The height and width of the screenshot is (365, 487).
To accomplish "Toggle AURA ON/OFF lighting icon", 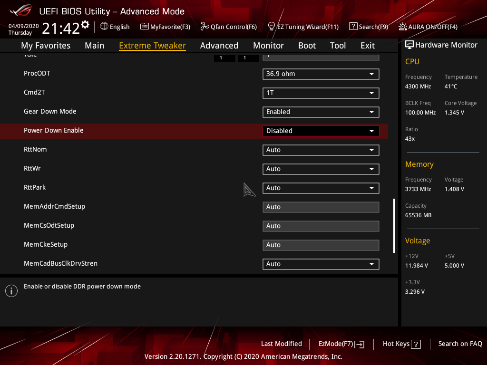I will click(x=403, y=27).
